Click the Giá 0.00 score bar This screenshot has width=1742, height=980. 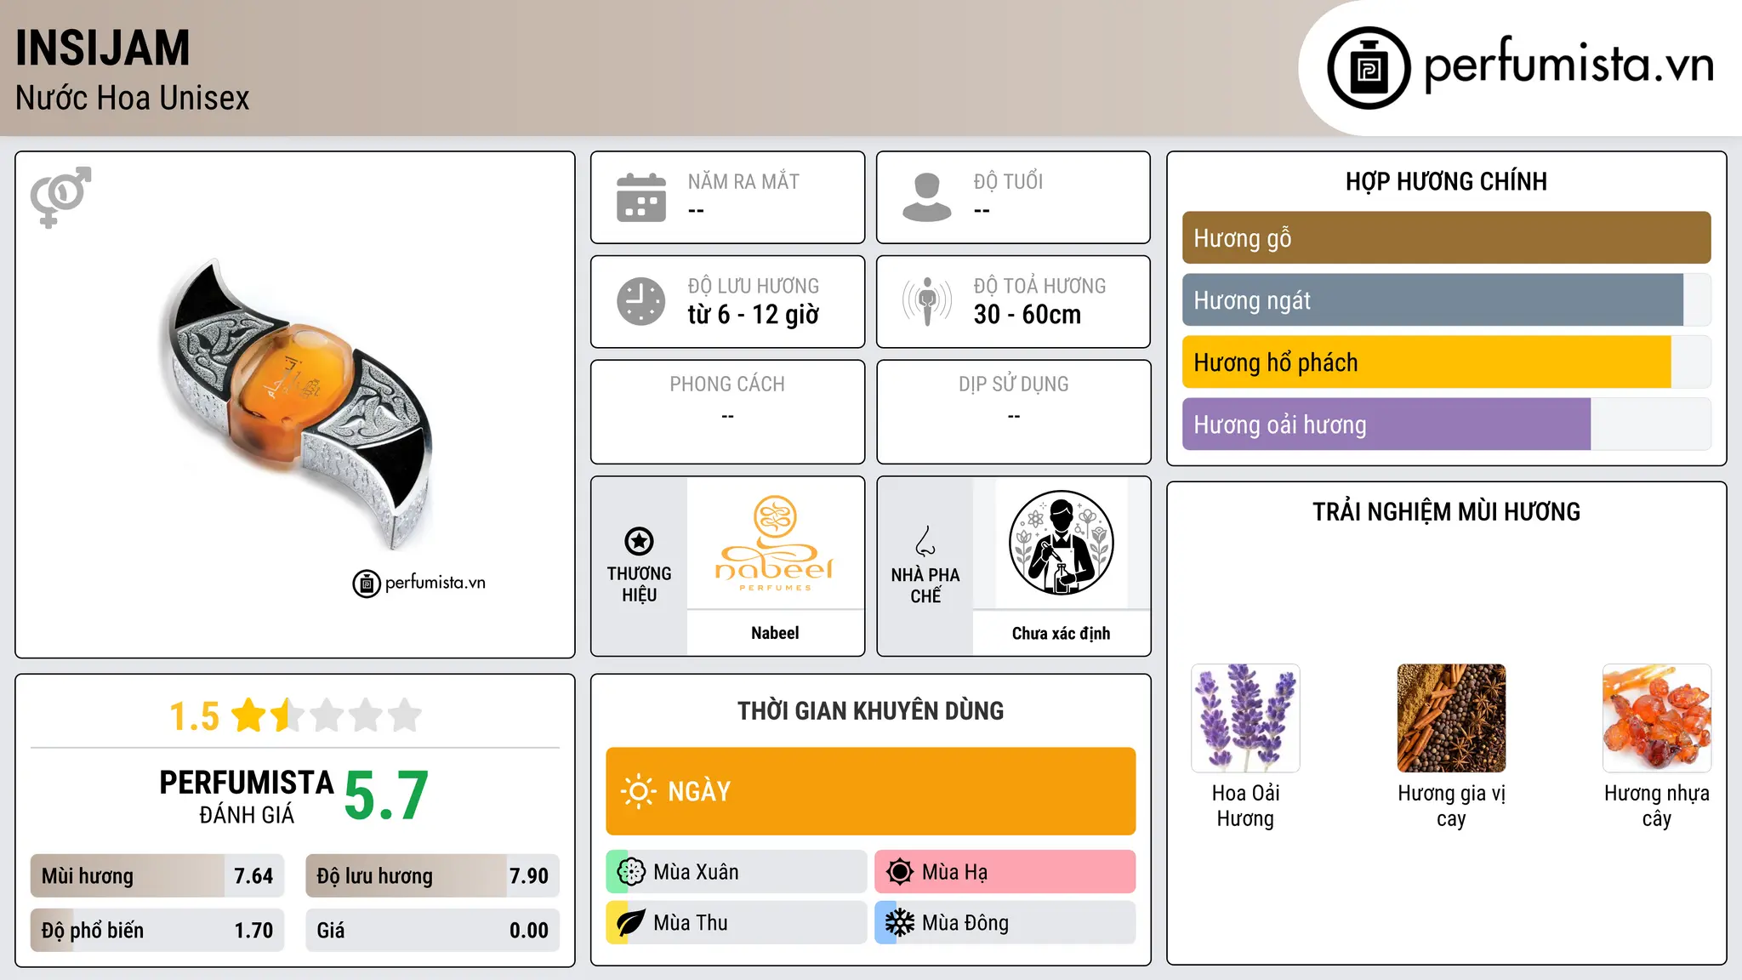433,931
